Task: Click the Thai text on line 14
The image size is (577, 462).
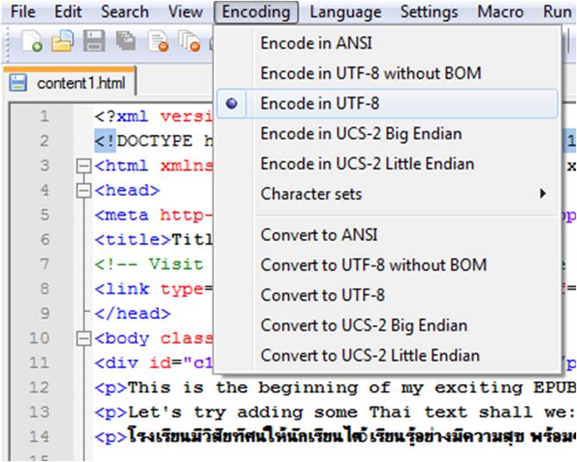Action: tap(352, 437)
